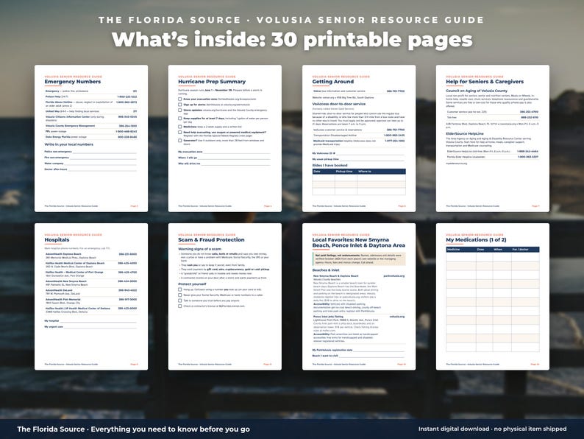Click 'Warning signs of a scam' heading
The width and height of the screenshot is (584, 439).
pyautogui.click(x=199, y=249)
